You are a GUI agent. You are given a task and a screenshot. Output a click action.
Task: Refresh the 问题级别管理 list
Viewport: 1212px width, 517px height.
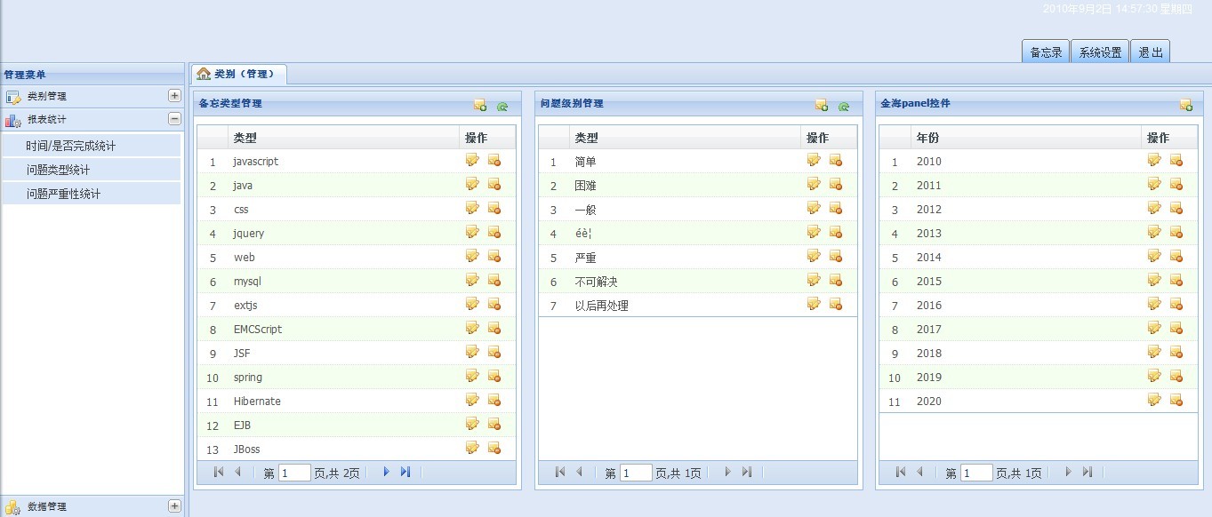click(x=844, y=106)
